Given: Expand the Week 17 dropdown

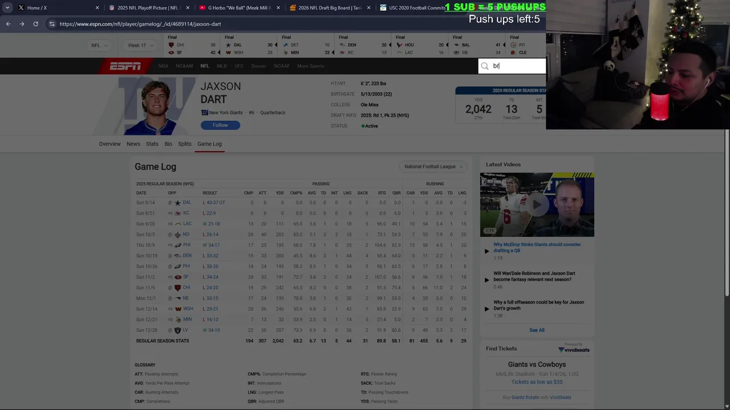Looking at the screenshot, I should pyautogui.click(x=140, y=46).
